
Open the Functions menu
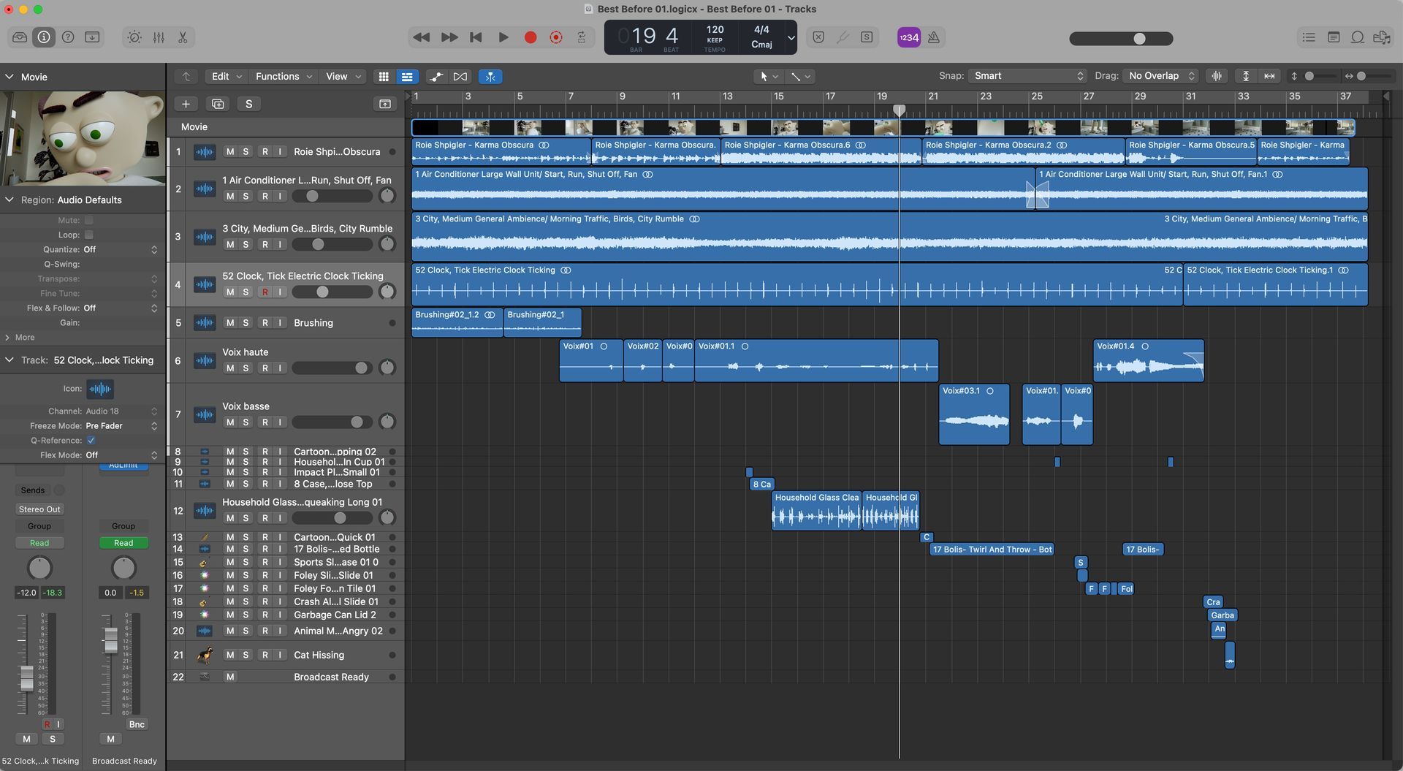284,76
